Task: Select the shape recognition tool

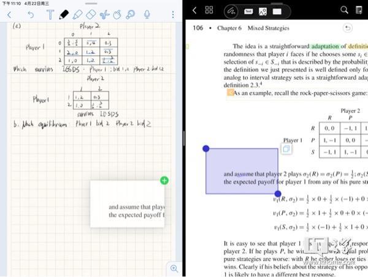Action: [x=117, y=15]
